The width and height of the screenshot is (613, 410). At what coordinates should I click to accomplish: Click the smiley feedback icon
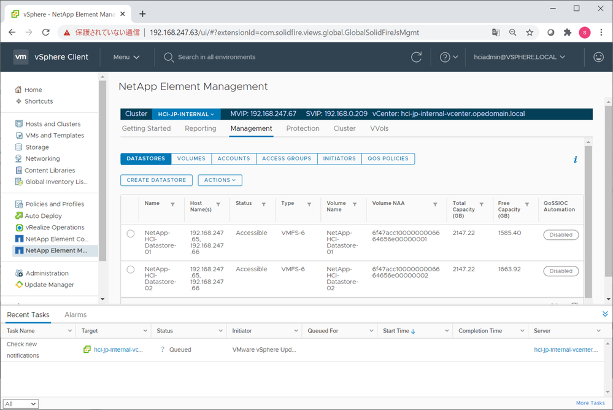[x=598, y=57]
